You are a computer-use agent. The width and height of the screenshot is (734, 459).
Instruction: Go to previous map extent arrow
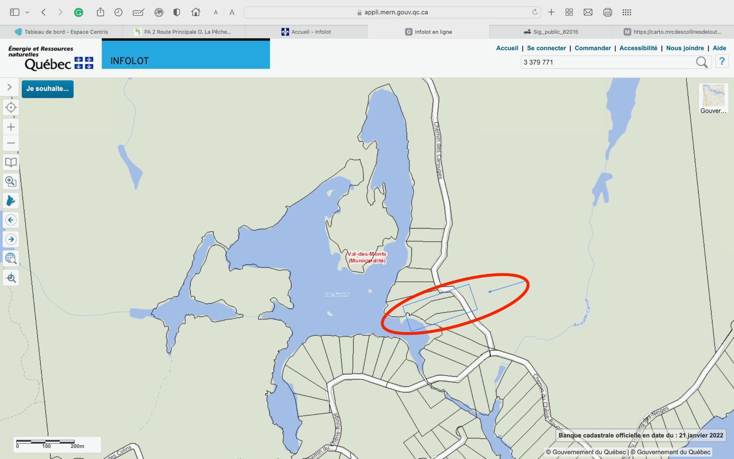[11, 220]
